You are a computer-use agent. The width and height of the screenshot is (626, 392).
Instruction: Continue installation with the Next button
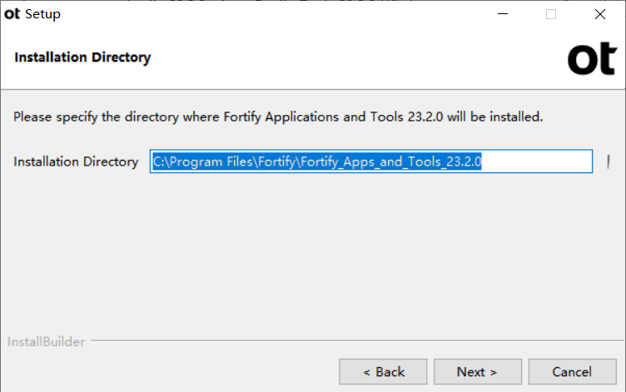tap(478, 372)
